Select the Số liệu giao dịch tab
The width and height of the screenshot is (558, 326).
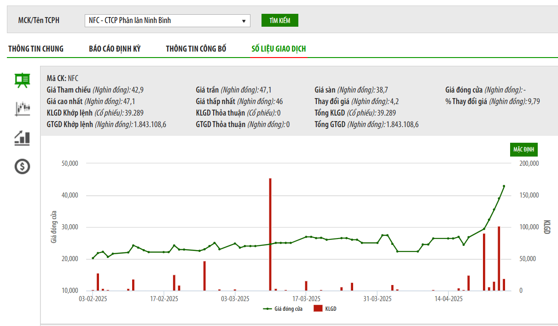279,49
